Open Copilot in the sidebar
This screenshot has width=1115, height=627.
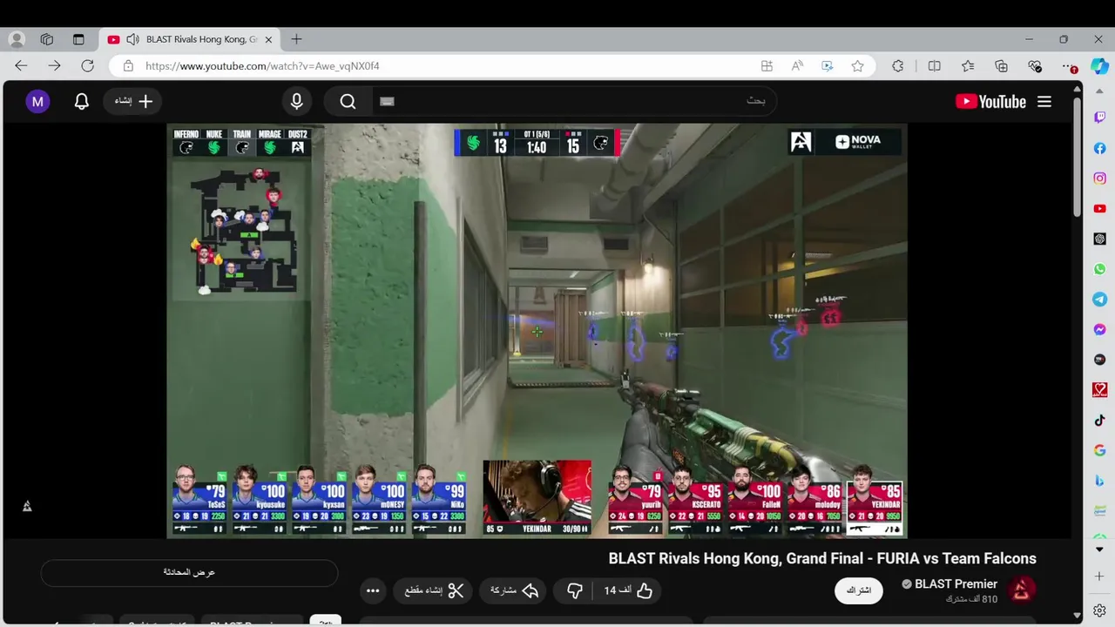pyautogui.click(x=1099, y=66)
